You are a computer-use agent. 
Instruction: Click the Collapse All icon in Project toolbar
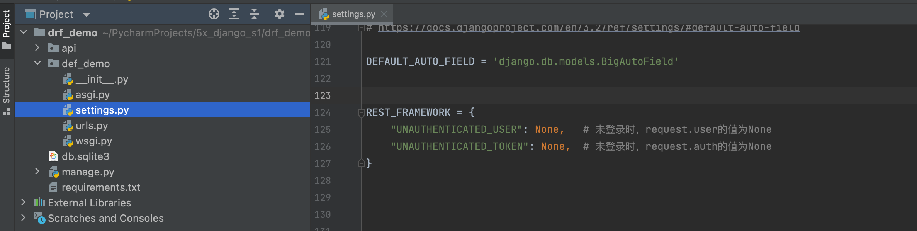pyautogui.click(x=254, y=14)
